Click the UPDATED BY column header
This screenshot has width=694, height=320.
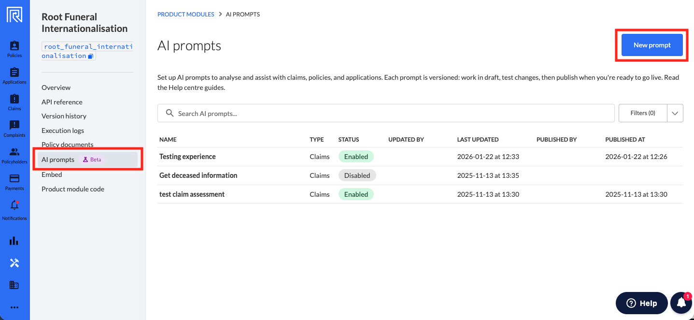point(406,139)
